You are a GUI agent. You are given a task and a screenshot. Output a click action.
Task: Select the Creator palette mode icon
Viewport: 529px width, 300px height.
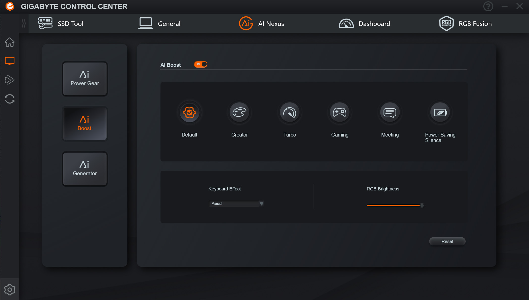tap(239, 112)
